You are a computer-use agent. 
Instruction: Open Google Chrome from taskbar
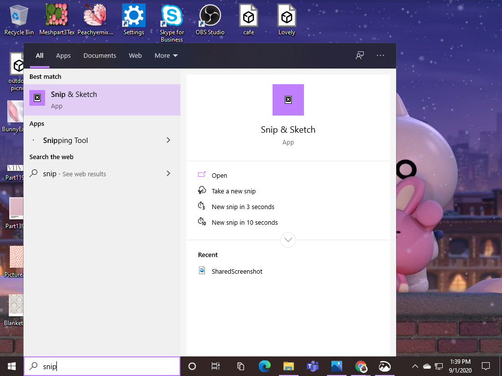(x=361, y=366)
